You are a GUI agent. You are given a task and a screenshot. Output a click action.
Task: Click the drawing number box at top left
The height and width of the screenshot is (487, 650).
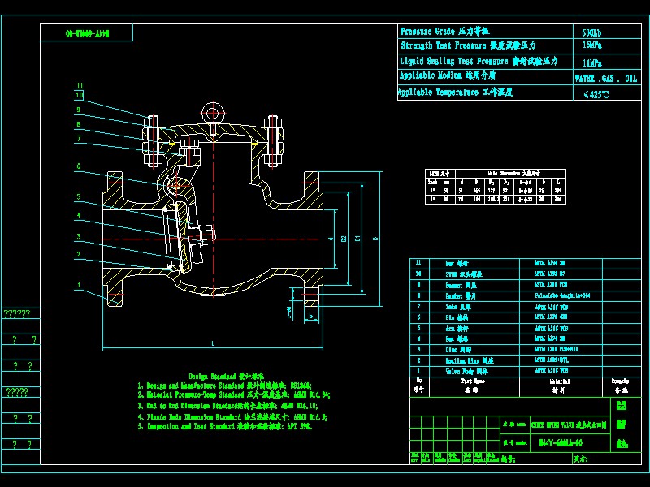87,32
